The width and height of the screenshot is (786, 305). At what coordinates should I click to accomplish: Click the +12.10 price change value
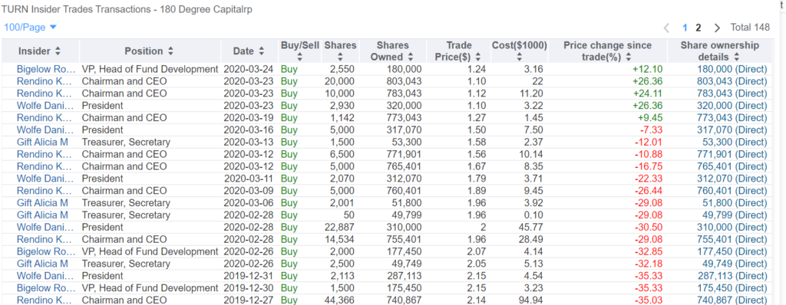648,69
